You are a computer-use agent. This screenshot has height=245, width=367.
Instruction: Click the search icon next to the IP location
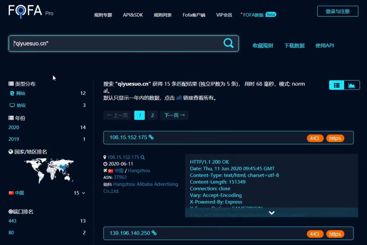142,157
